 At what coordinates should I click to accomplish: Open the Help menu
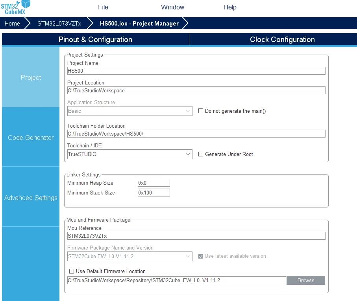coord(230,7)
